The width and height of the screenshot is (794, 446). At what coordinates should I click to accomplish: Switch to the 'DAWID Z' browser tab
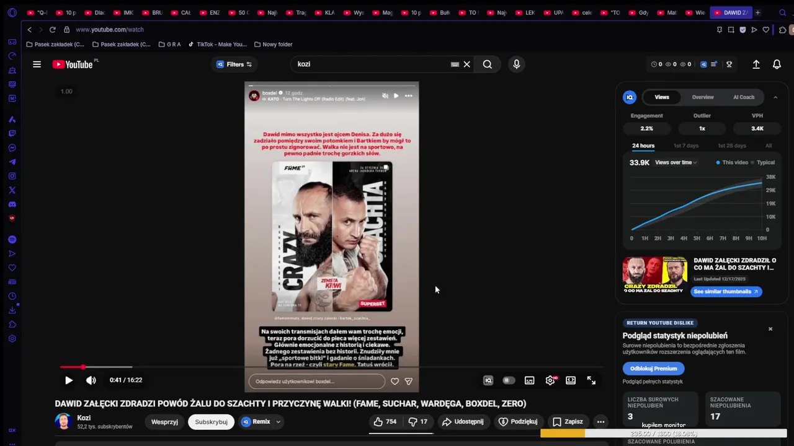pyautogui.click(x=731, y=12)
